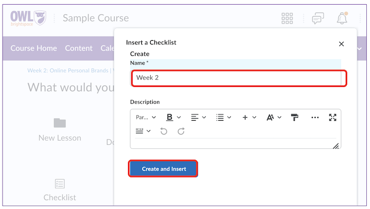This screenshot has width=370, height=209.
Task: Click the Bold formatting icon
Action: (x=169, y=118)
